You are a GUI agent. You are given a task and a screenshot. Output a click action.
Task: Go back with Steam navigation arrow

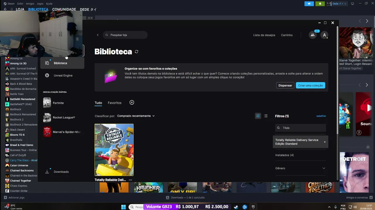(5, 9)
